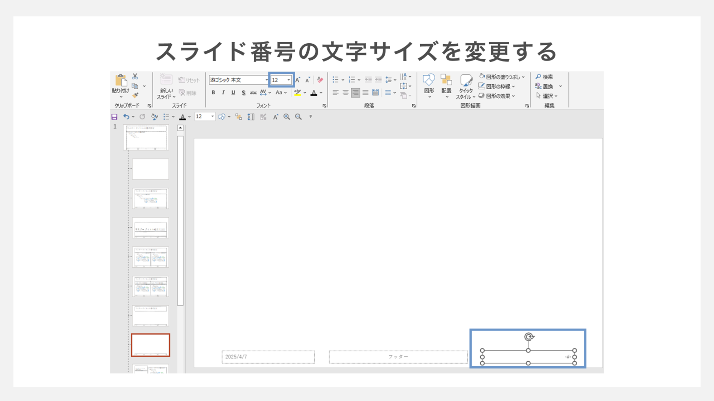Viewport: 714px width, 401px height.
Task: Click the Copy icon in clipboard group
Action: (x=135, y=86)
